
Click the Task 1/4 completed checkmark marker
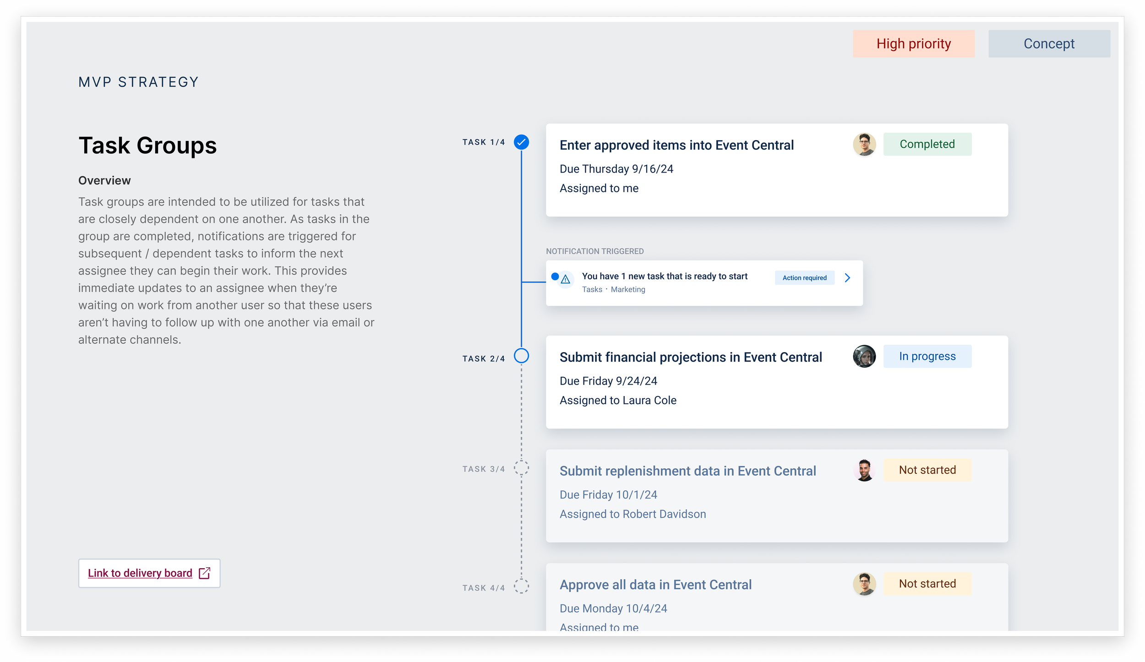[521, 142]
